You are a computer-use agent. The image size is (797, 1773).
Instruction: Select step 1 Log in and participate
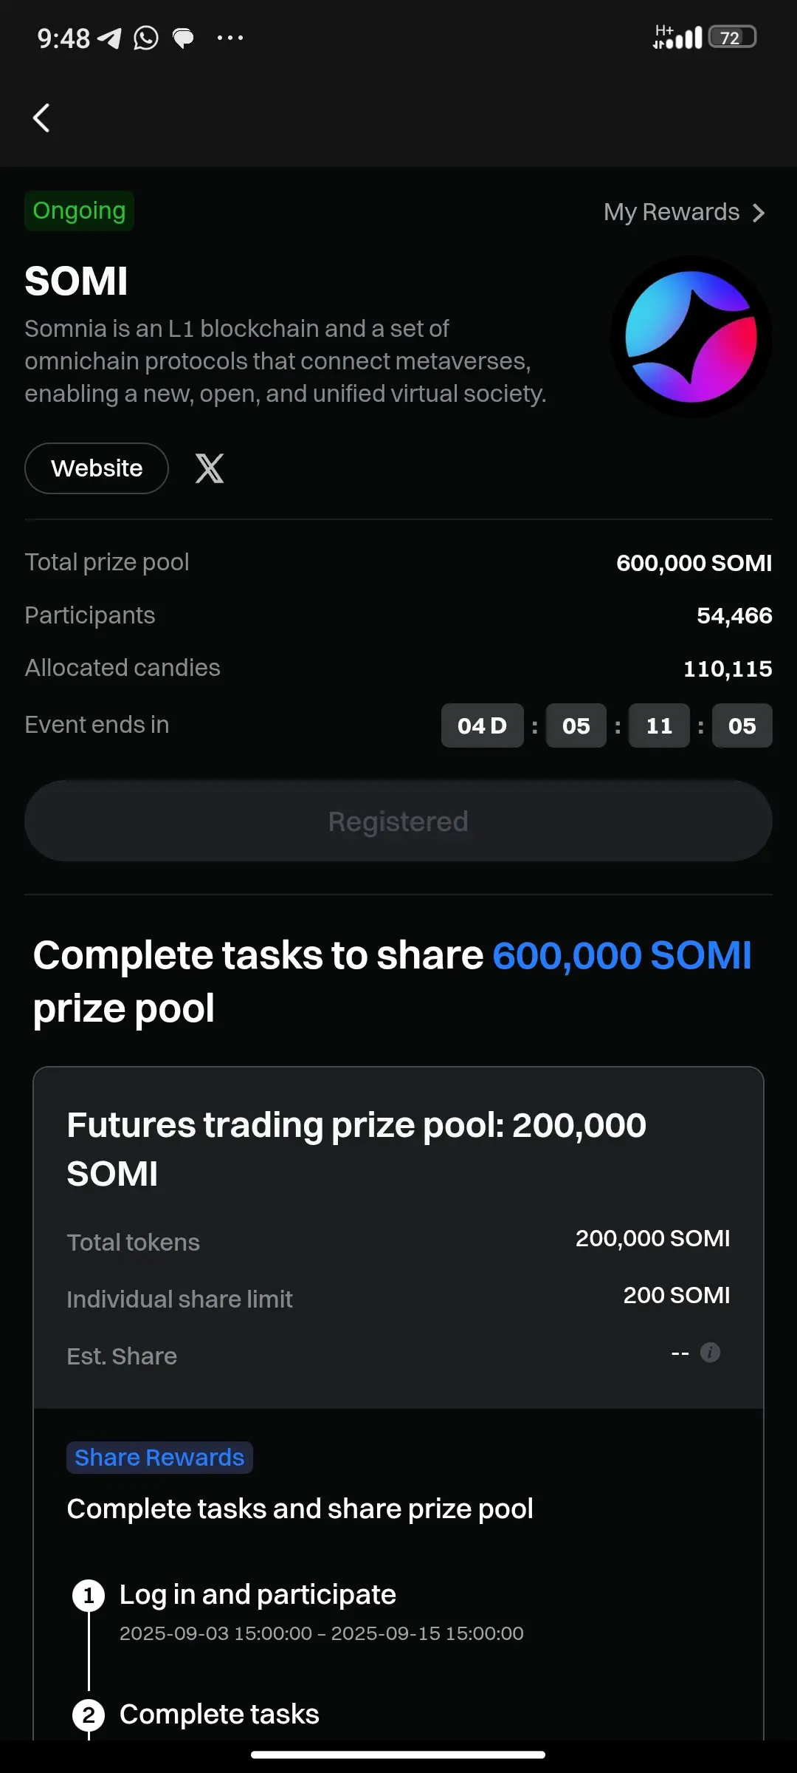pos(258,1594)
